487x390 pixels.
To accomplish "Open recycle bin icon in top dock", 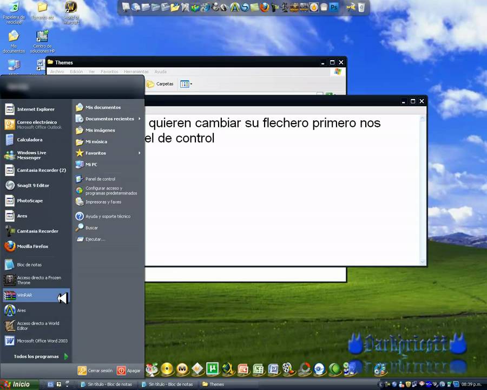I will pyautogui.click(x=361, y=7).
